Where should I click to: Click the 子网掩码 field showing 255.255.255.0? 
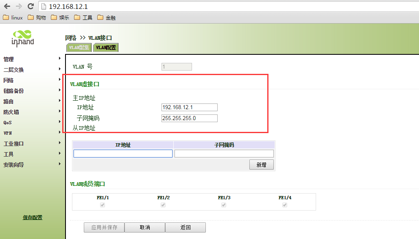pos(189,118)
